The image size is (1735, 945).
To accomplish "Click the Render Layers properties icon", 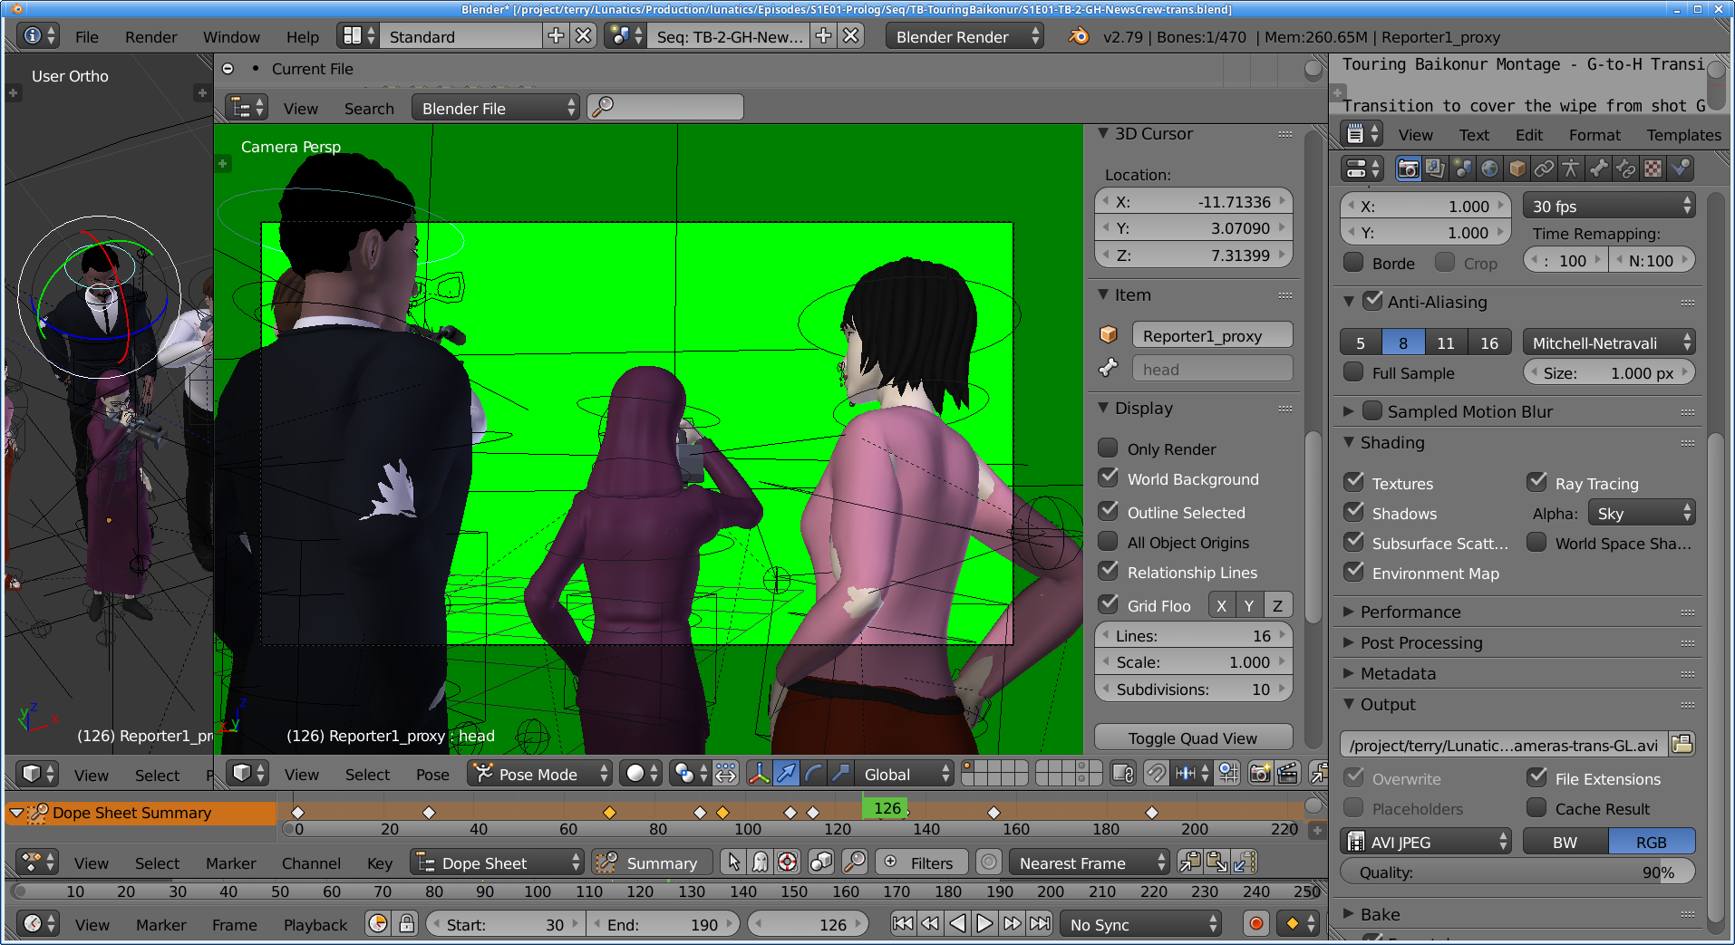I will pos(1435,169).
